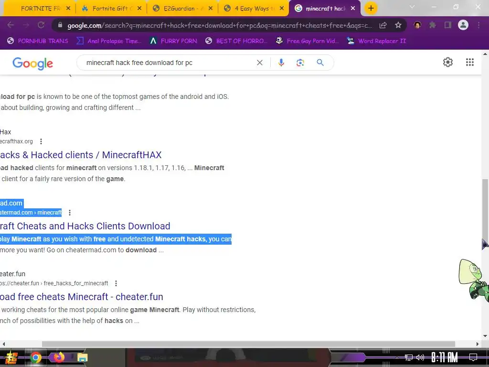Close the E2Guardian tab
Screen dimensions: 489x367
tap(211, 9)
